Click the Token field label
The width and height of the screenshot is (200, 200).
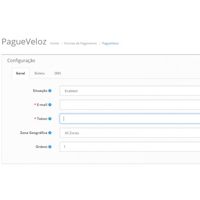42,119
